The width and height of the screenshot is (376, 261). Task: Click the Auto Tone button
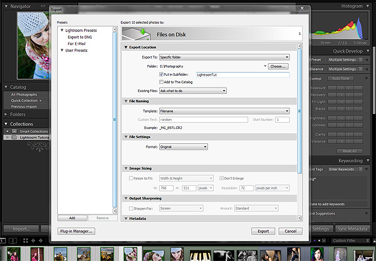point(340,78)
